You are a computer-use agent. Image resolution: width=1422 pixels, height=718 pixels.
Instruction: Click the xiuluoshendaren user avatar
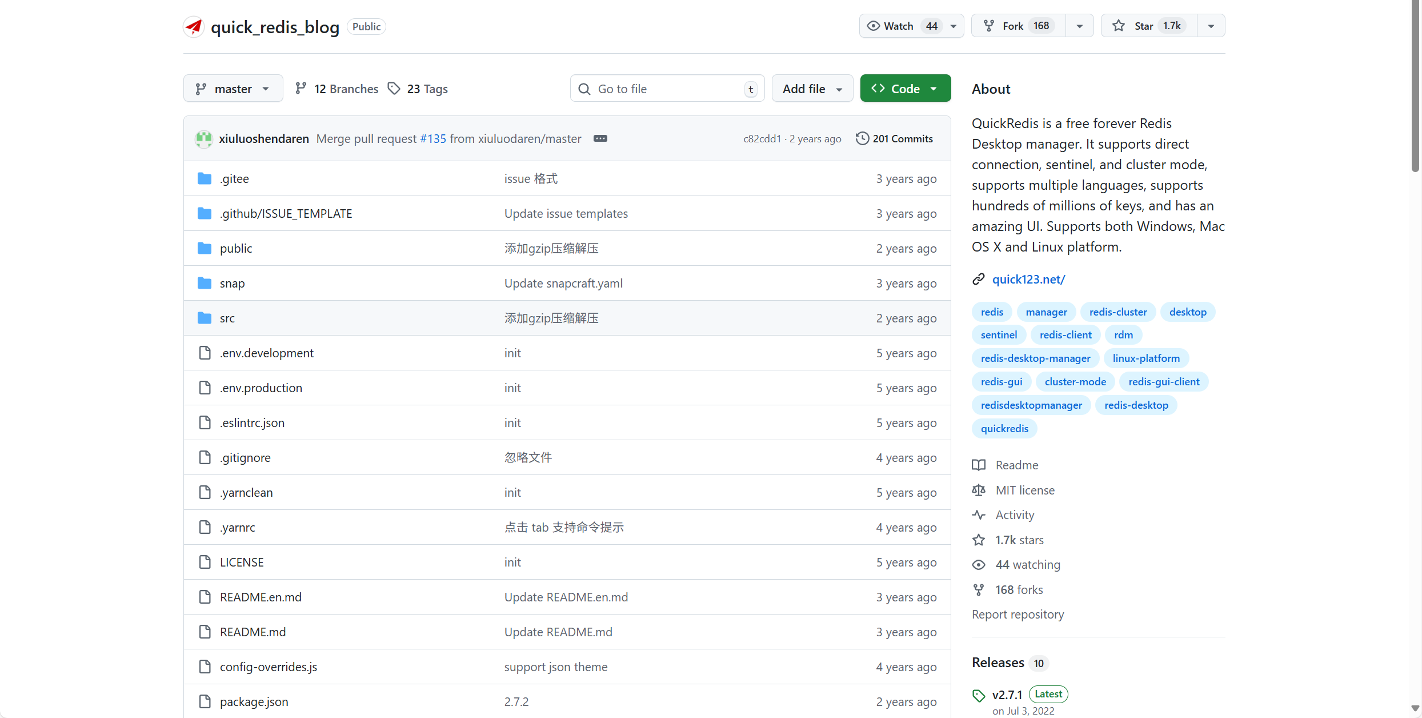[203, 138]
